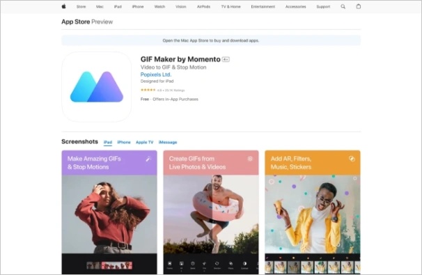The height and width of the screenshot is (275, 422).
Task: Open the Make Amazing GIFs screenshot
Action: 109,212
